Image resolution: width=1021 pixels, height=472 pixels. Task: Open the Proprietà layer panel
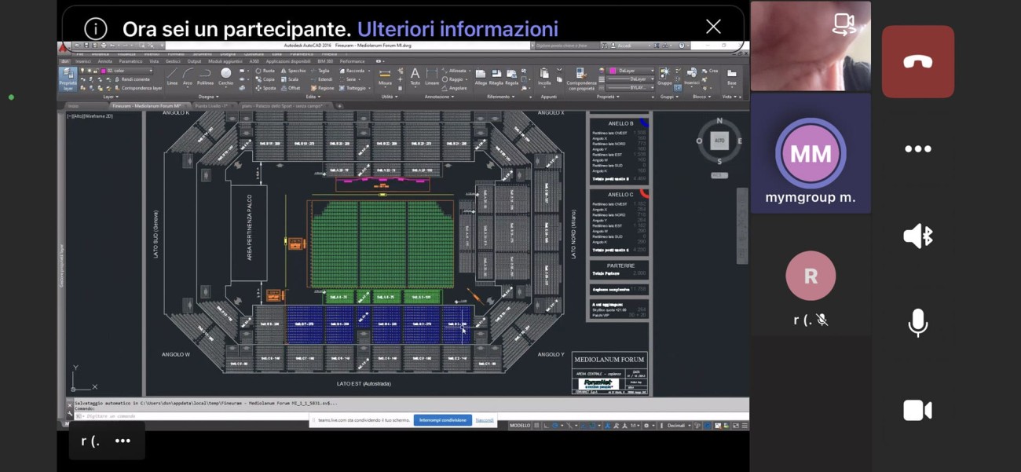(x=68, y=79)
